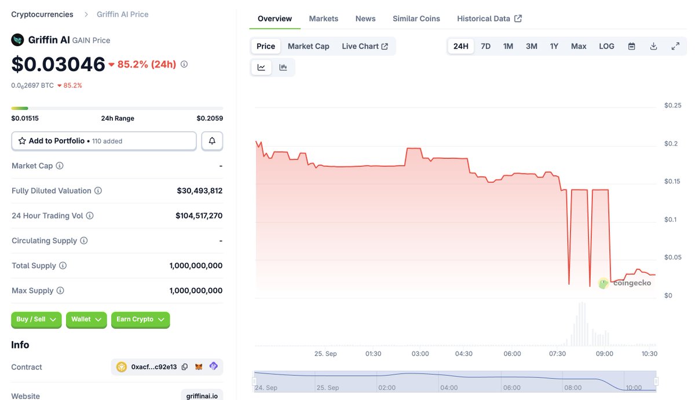Screen dimensions: 695x400
Task: Expand the chart to fullscreen
Action: coord(675,46)
